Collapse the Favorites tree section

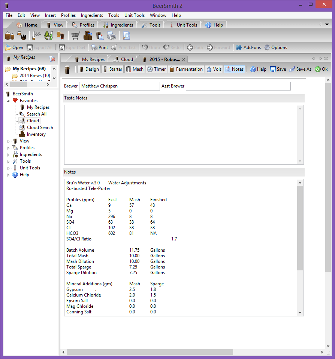[x=8, y=100]
